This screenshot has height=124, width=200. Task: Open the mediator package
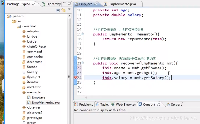tap(34, 87)
